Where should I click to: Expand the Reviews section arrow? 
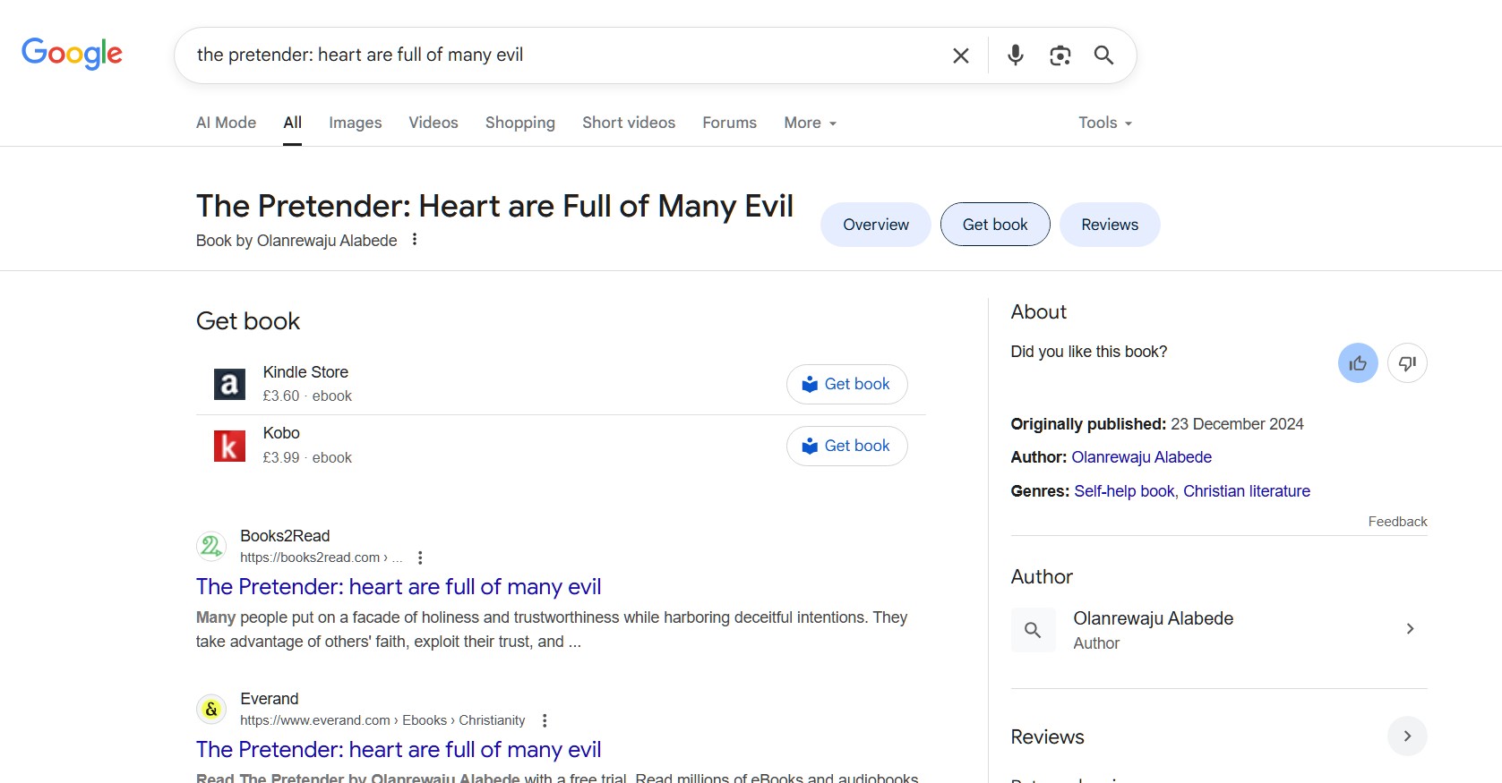coord(1406,736)
